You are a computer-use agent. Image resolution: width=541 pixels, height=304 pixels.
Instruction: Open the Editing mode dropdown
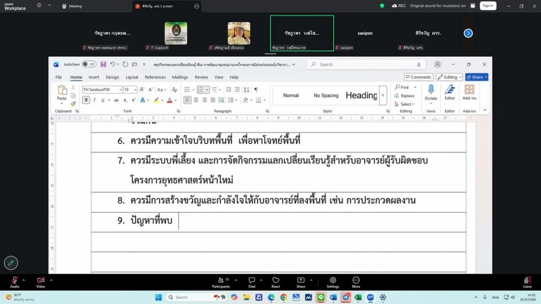[x=449, y=77]
